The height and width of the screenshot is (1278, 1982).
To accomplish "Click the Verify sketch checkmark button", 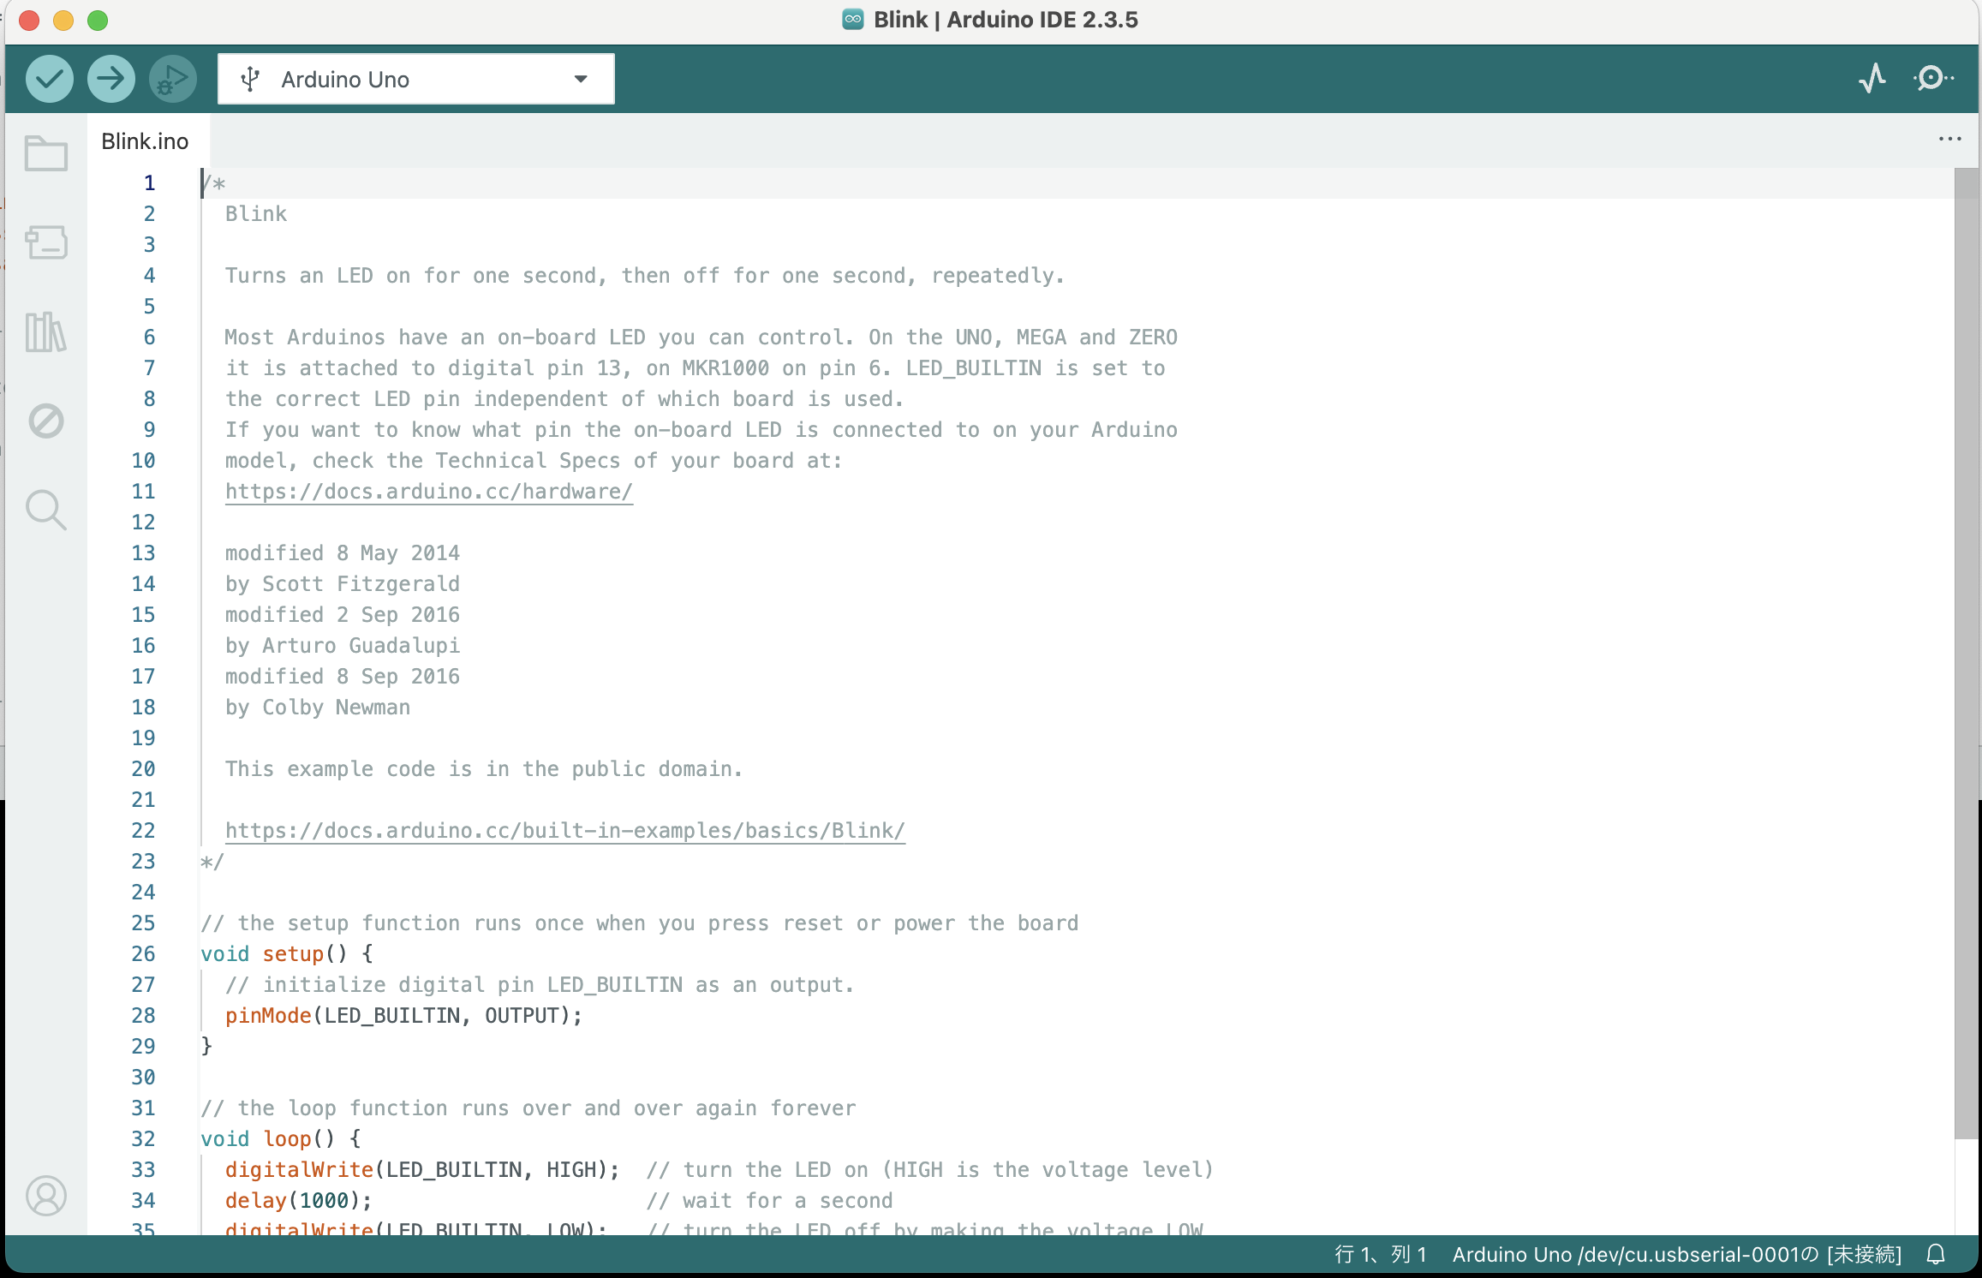I will coord(49,80).
